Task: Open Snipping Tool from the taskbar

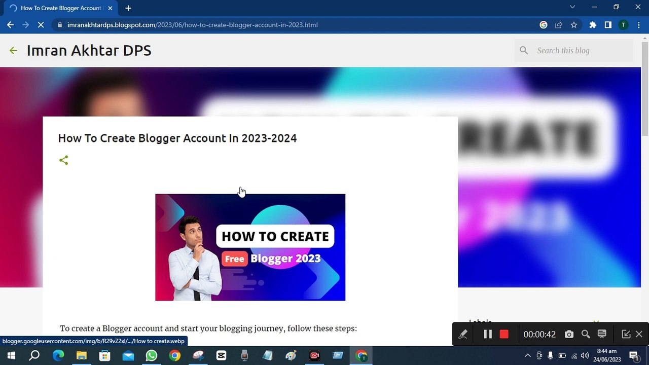Action: 198,355
